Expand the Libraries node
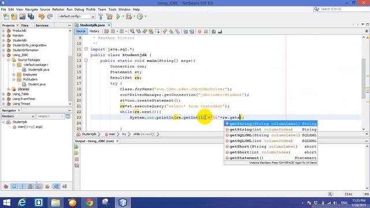Image resolution: width=370 pixels, height=208 pixels. coord(9,89)
